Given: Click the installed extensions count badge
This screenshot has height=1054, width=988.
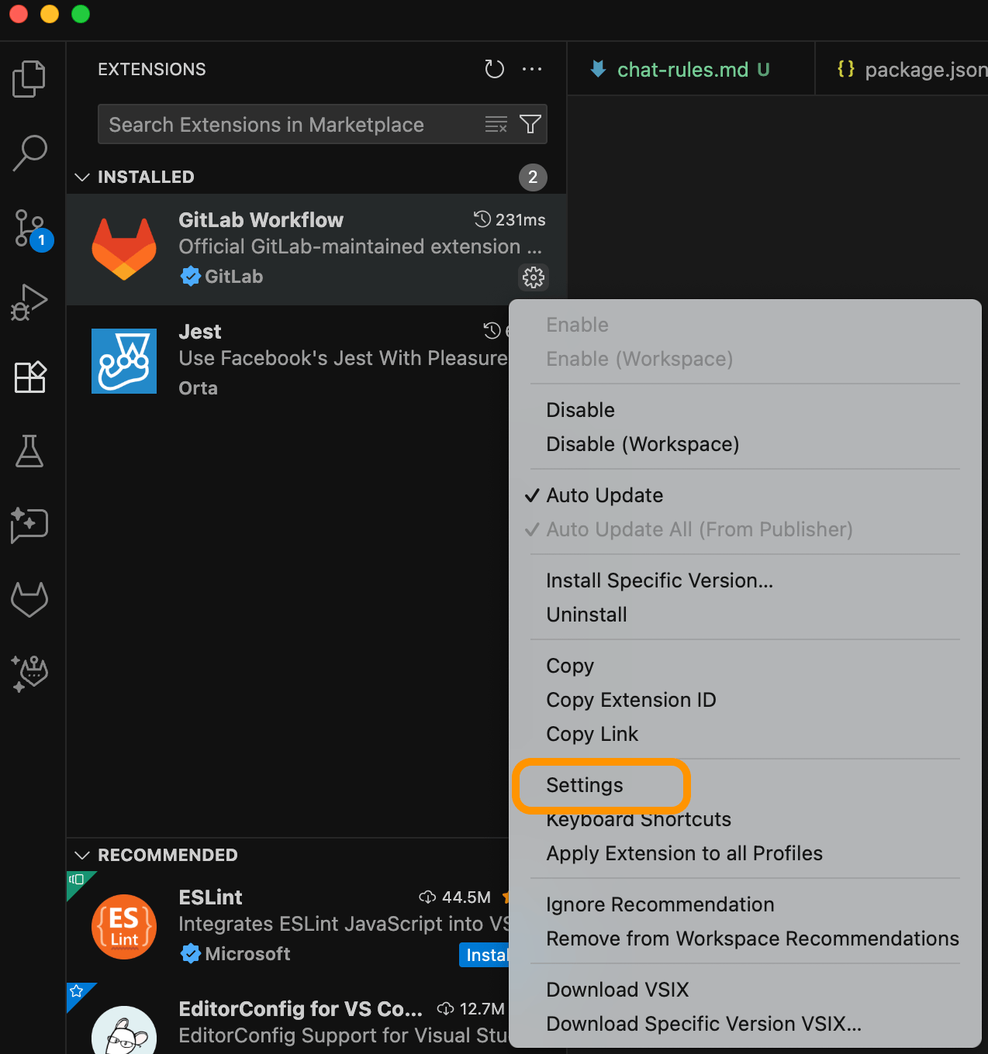Looking at the screenshot, I should coord(533,177).
